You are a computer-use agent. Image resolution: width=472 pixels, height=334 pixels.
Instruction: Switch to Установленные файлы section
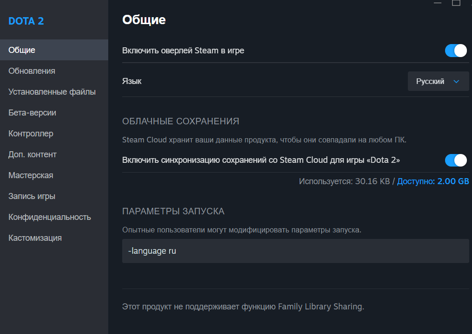[x=52, y=92]
